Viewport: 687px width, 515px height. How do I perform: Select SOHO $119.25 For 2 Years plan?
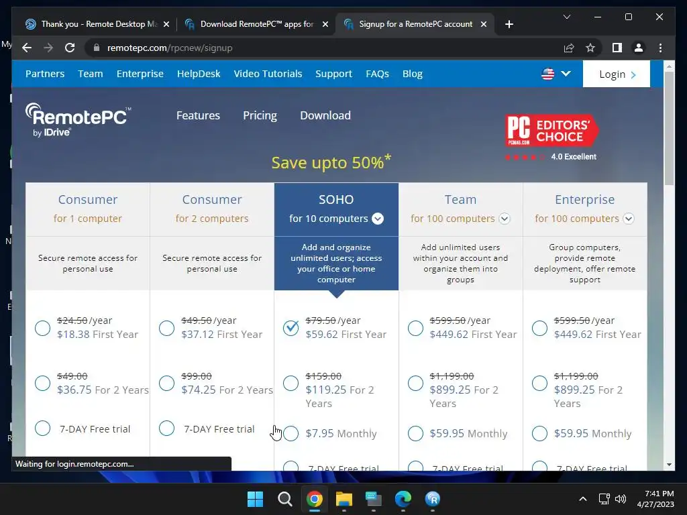[291, 383]
